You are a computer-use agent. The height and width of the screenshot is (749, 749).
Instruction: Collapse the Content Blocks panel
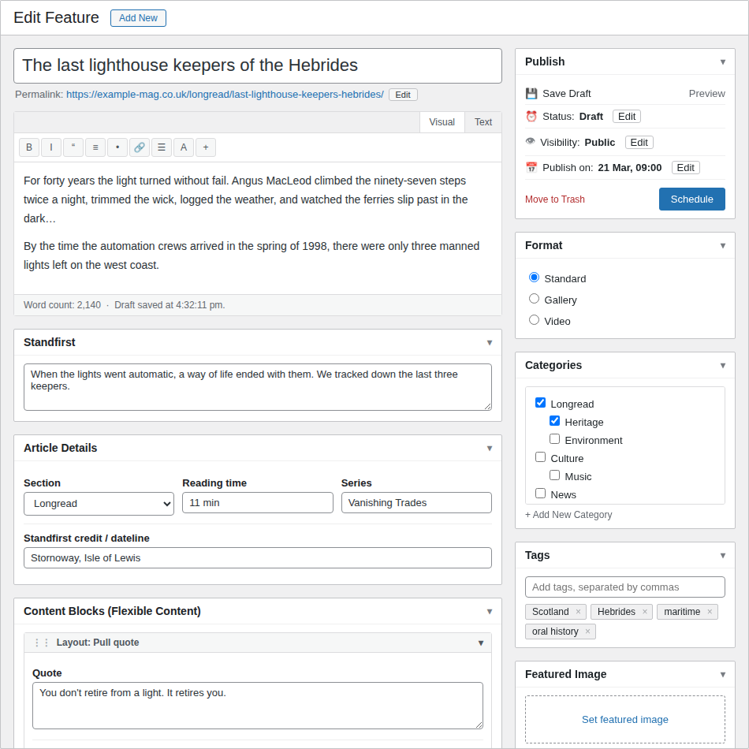(x=490, y=612)
